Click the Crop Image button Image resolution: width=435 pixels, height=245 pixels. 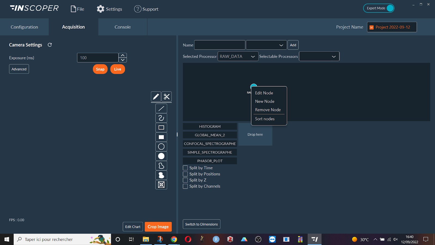[158, 226]
